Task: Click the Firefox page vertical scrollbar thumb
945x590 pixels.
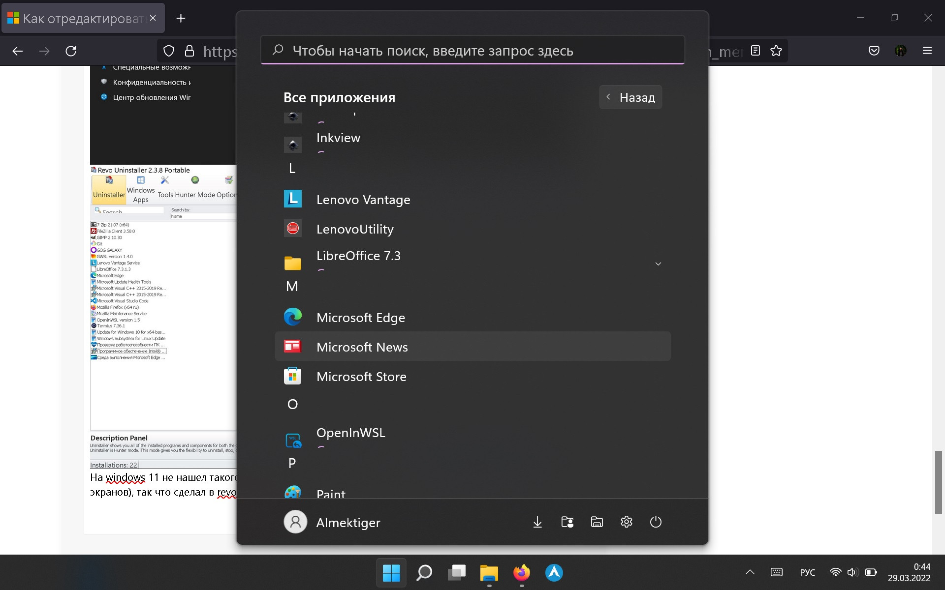Action: tap(939, 482)
